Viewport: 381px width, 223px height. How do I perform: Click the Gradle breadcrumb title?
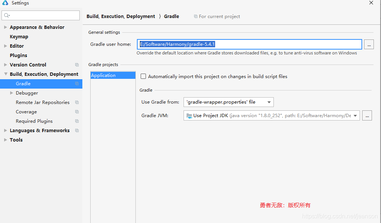172,16
